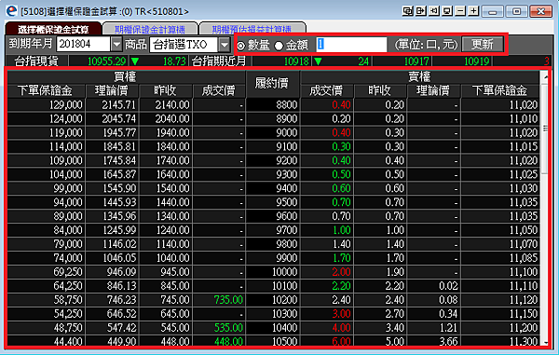Click put-side 成交價 column header
The height and width of the screenshot is (355, 559).
tap(326, 90)
